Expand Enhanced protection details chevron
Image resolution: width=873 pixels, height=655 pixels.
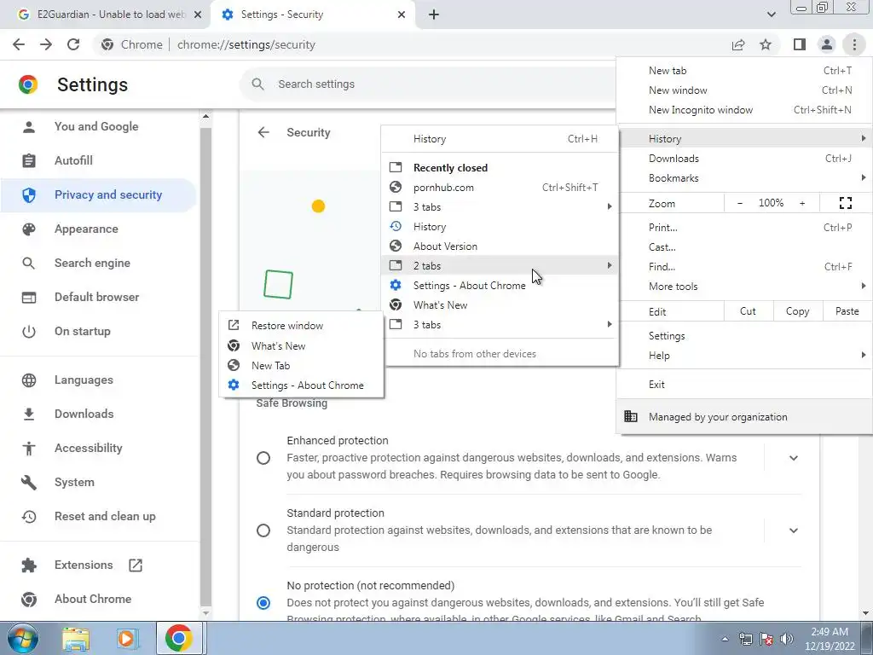pyautogui.click(x=794, y=458)
